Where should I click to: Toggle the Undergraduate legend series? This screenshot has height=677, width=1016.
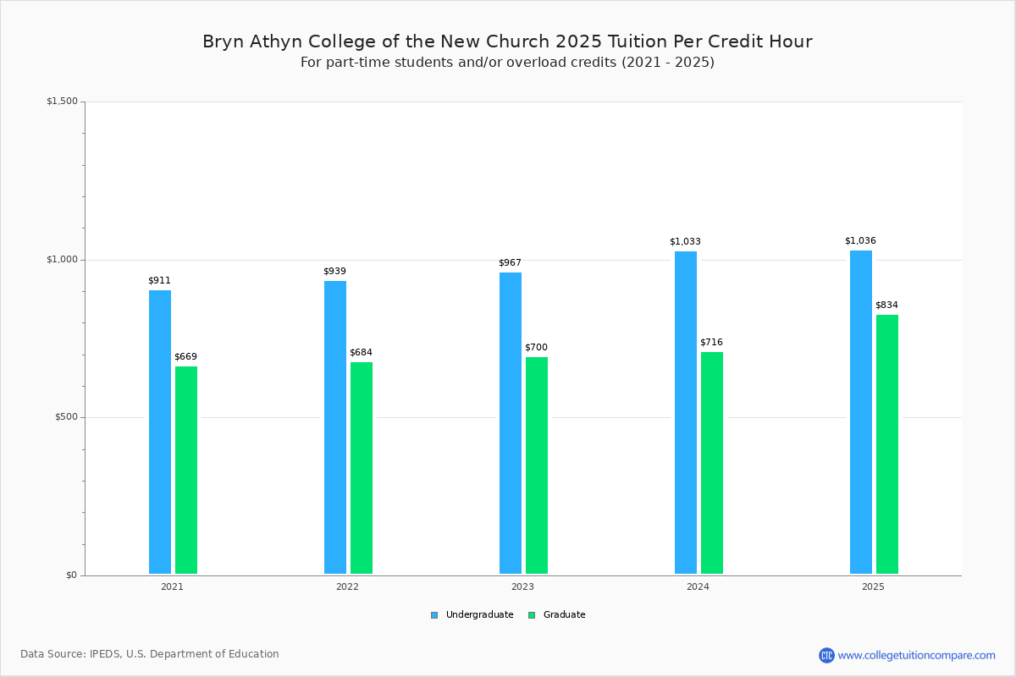[472, 615]
